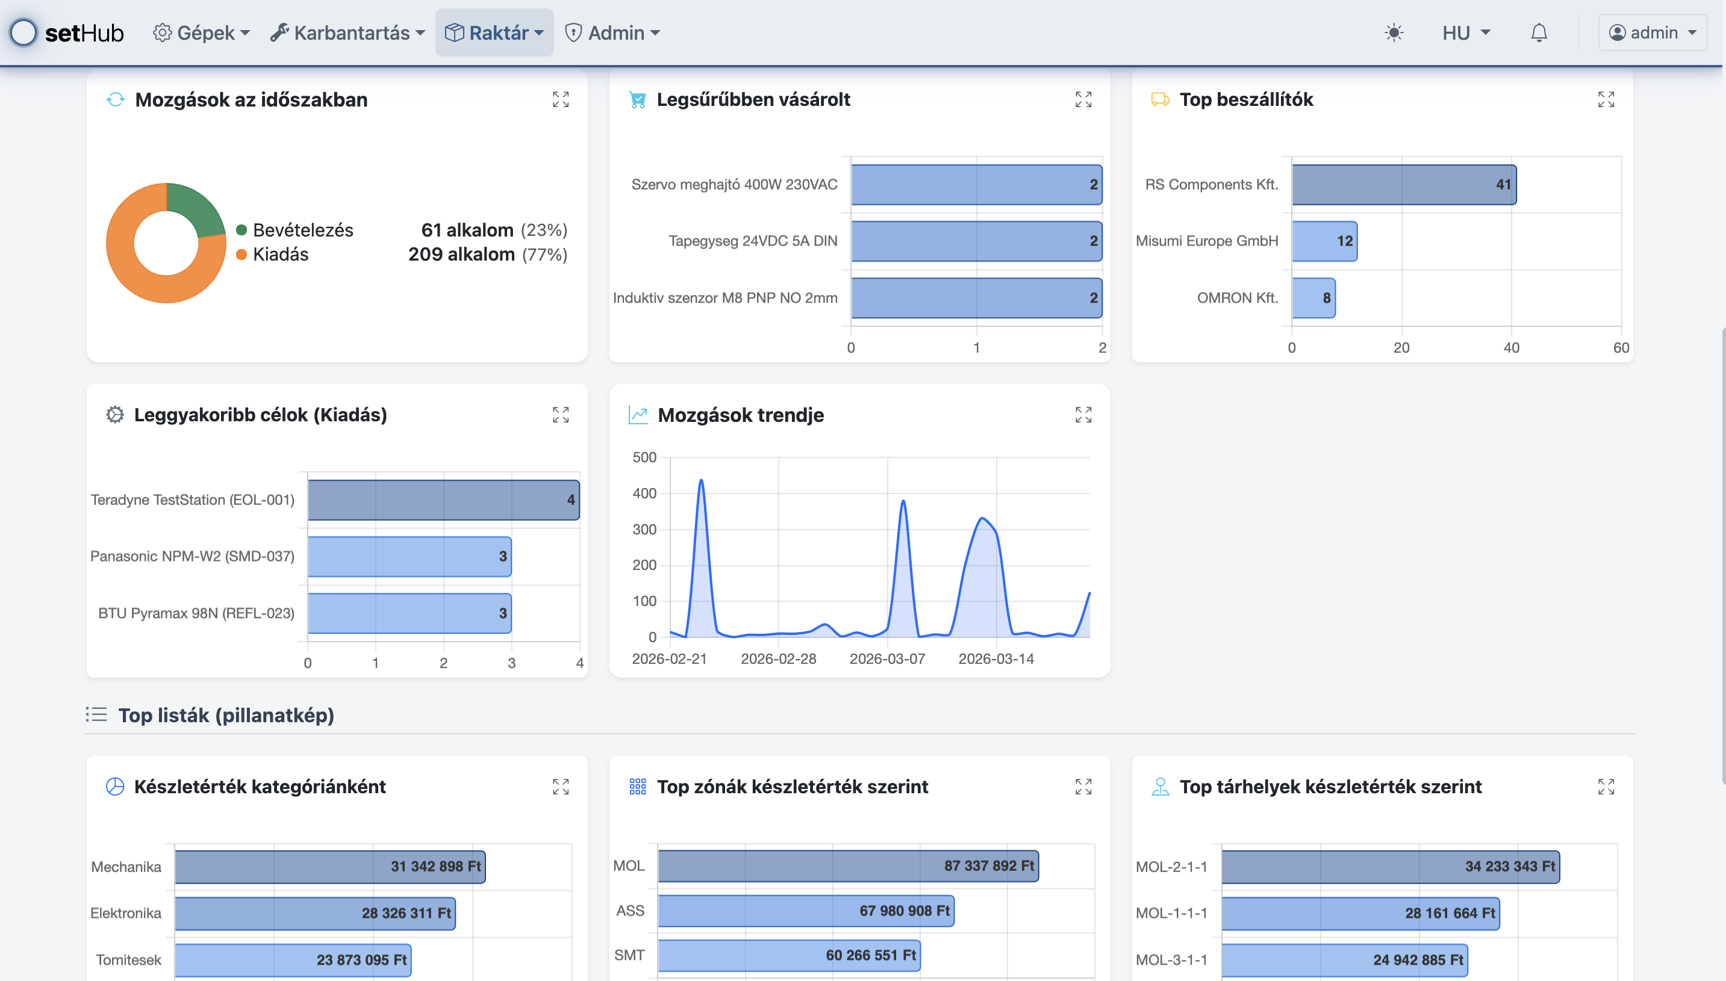Click the Raktár navigation button
The image size is (1726, 981).
[494, 33]
